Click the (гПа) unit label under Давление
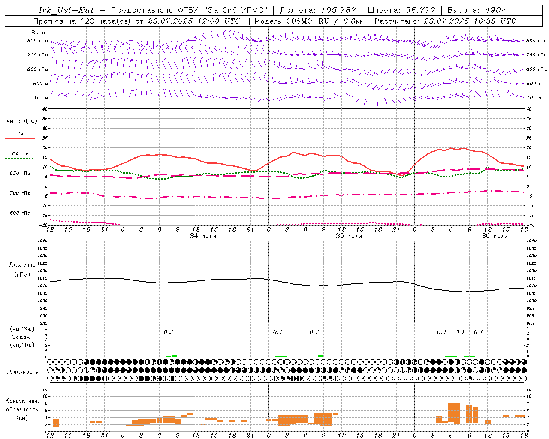This screenshot has width=549, height=439. click(x=22, y=275)
